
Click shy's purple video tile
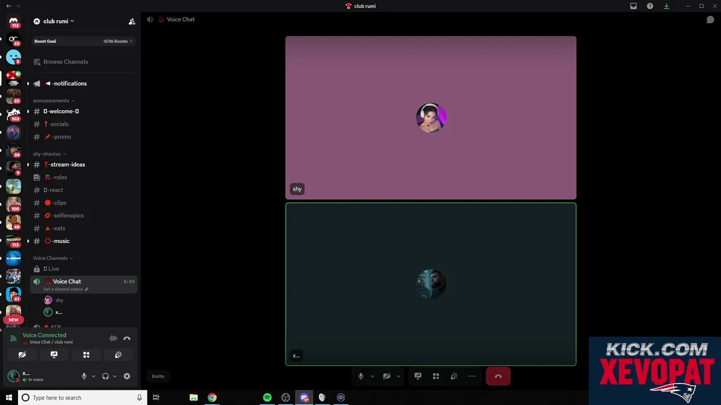pyautogui.click(x=431, y=118)
